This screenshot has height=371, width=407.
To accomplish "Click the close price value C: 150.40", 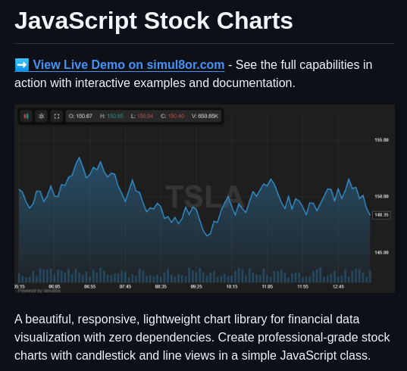I will [x=172, y=116].
